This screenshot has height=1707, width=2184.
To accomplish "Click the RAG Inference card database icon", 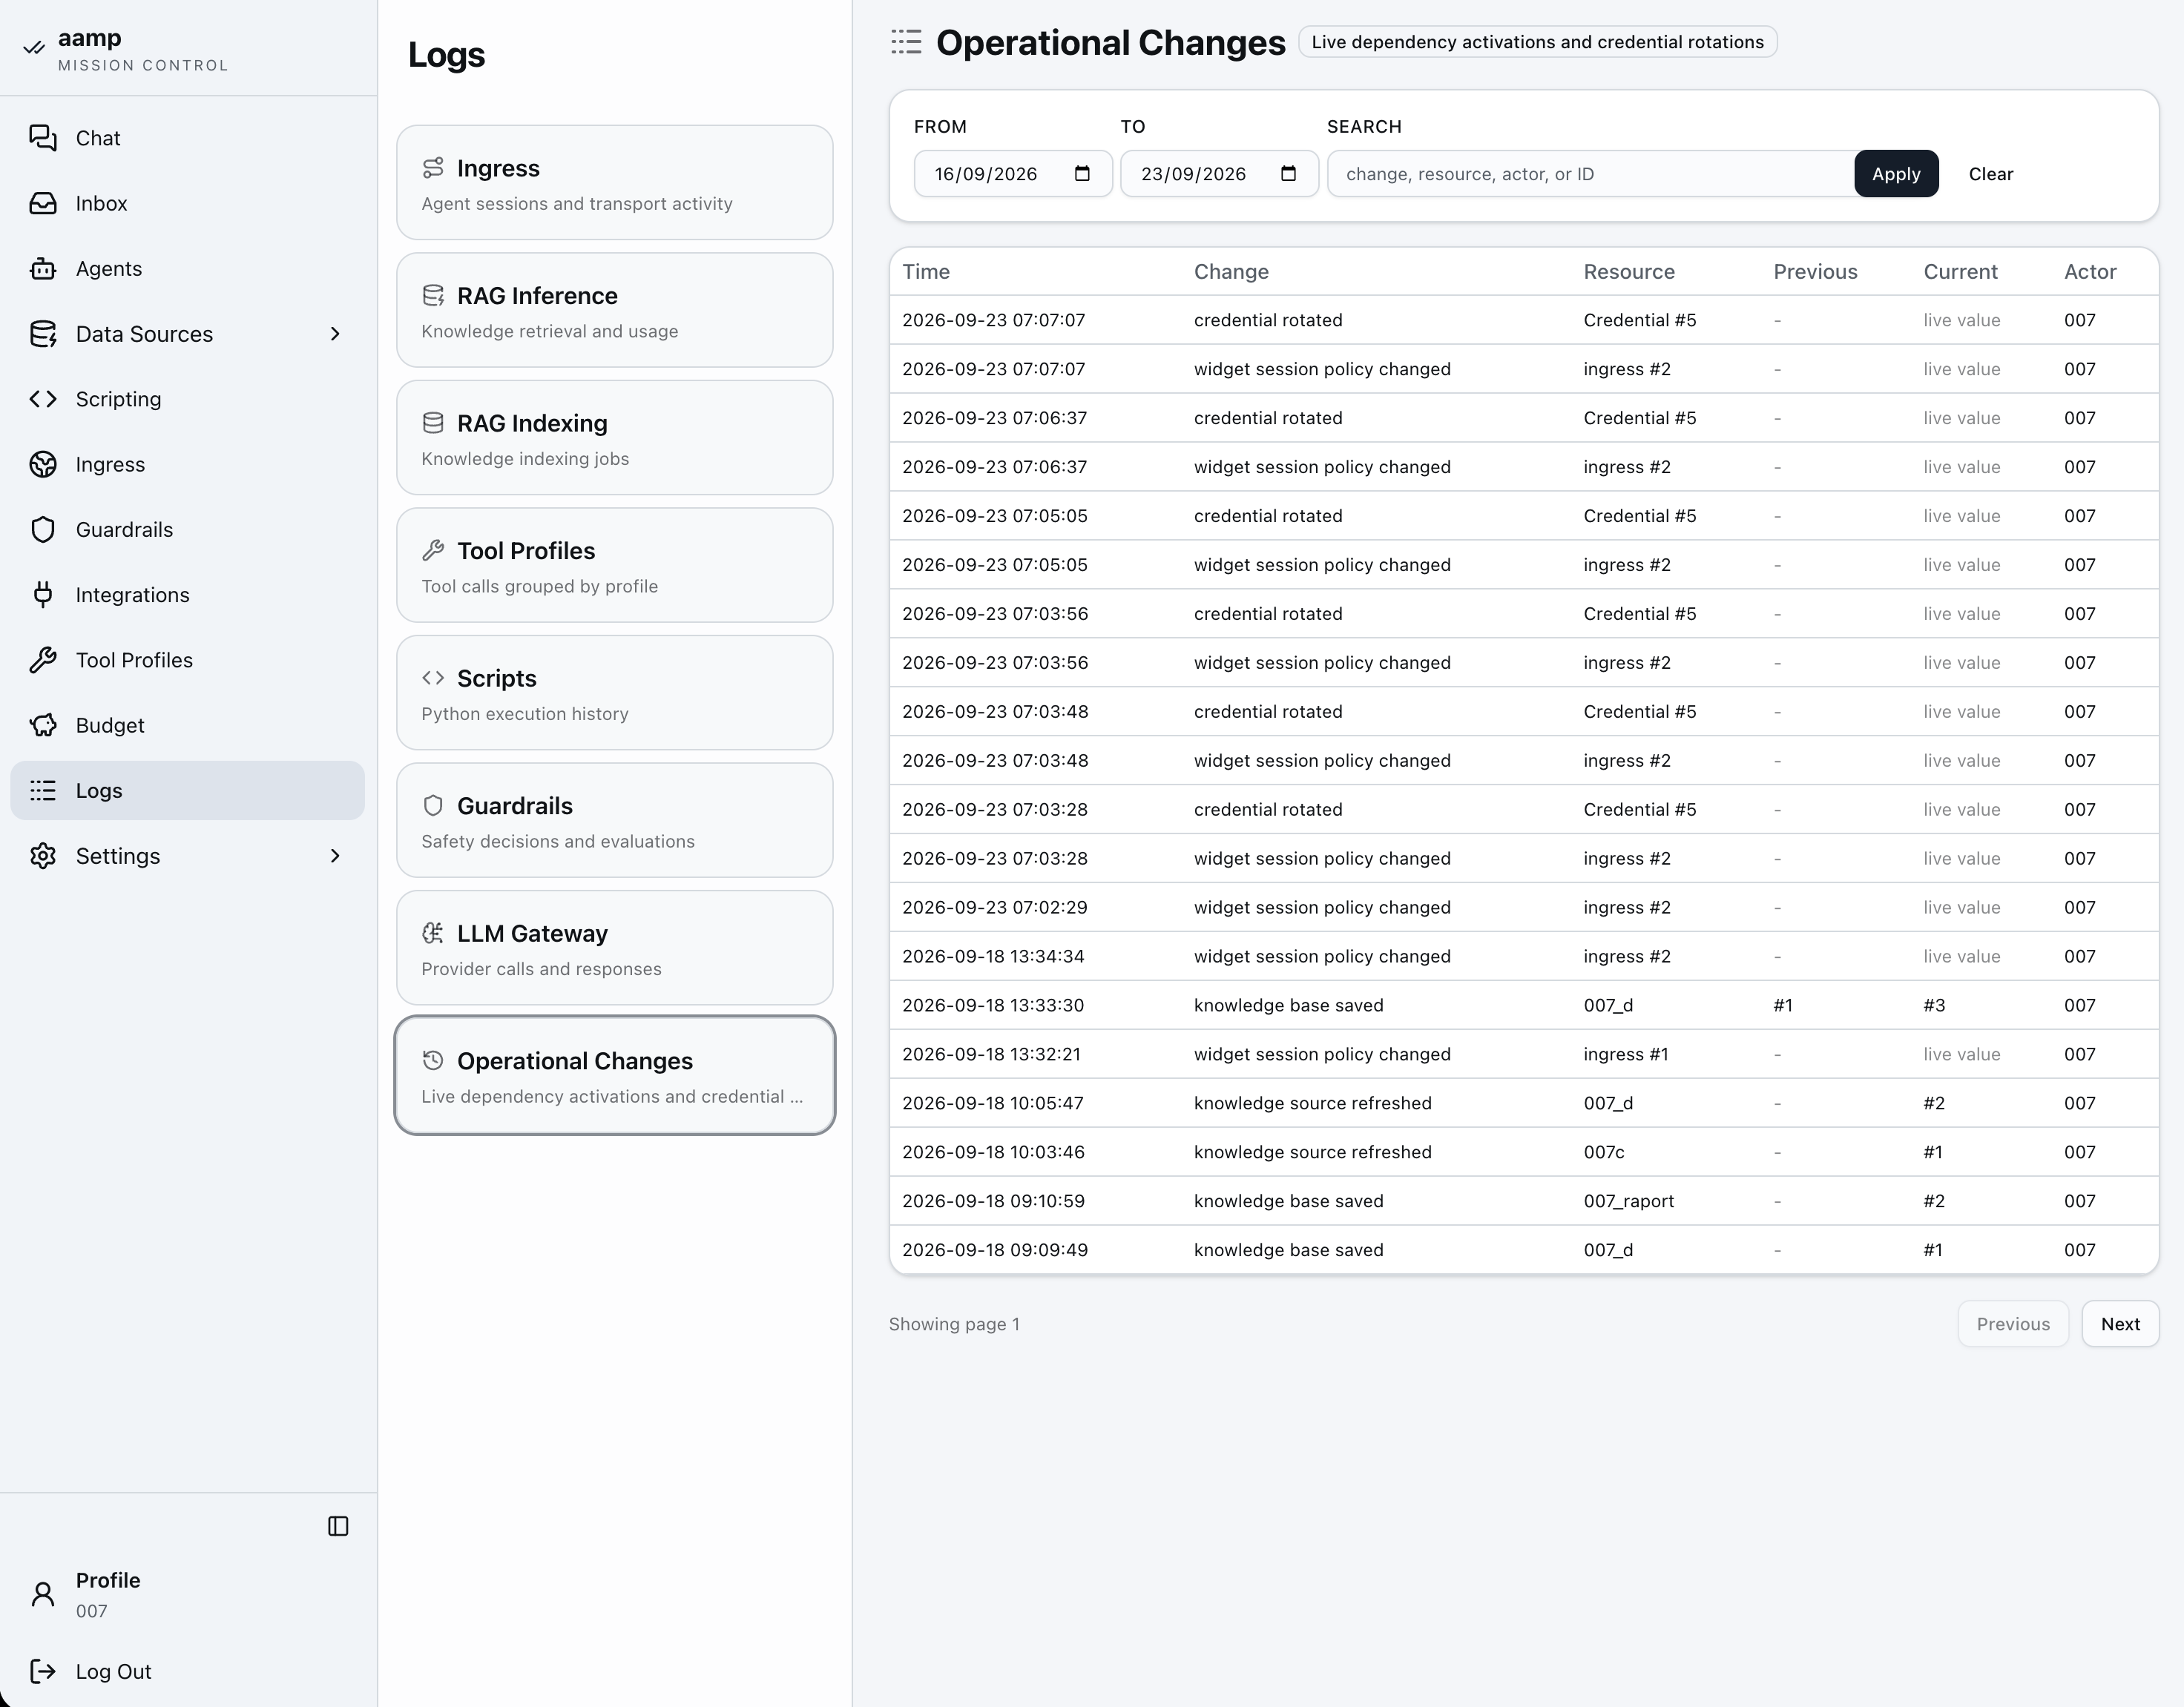I will (x=433, y=296).
